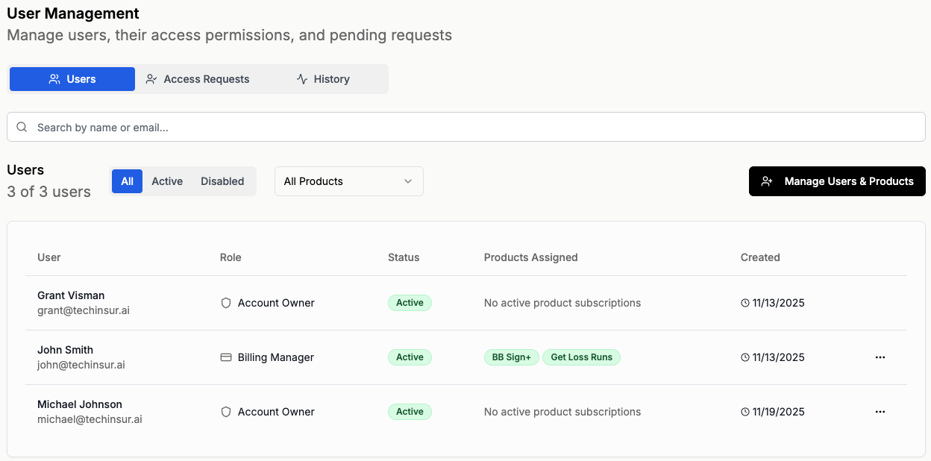Viewport: 931px width, 461px height.
Task: Click the Get Loss Runs product badge
Action: 581,357
